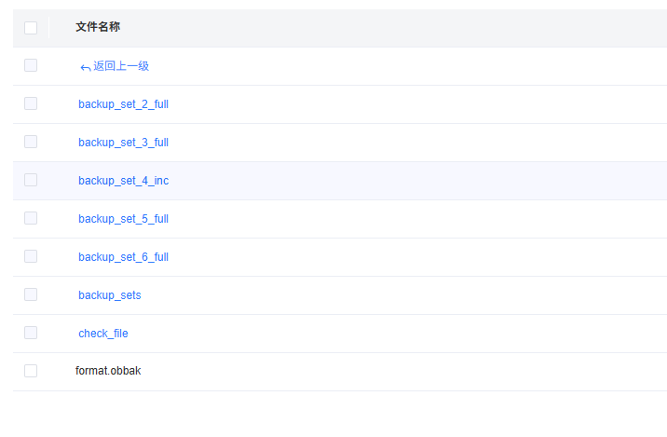Open the check_file folder link
The image size is (667, 437).
click(x=102, y=334)
